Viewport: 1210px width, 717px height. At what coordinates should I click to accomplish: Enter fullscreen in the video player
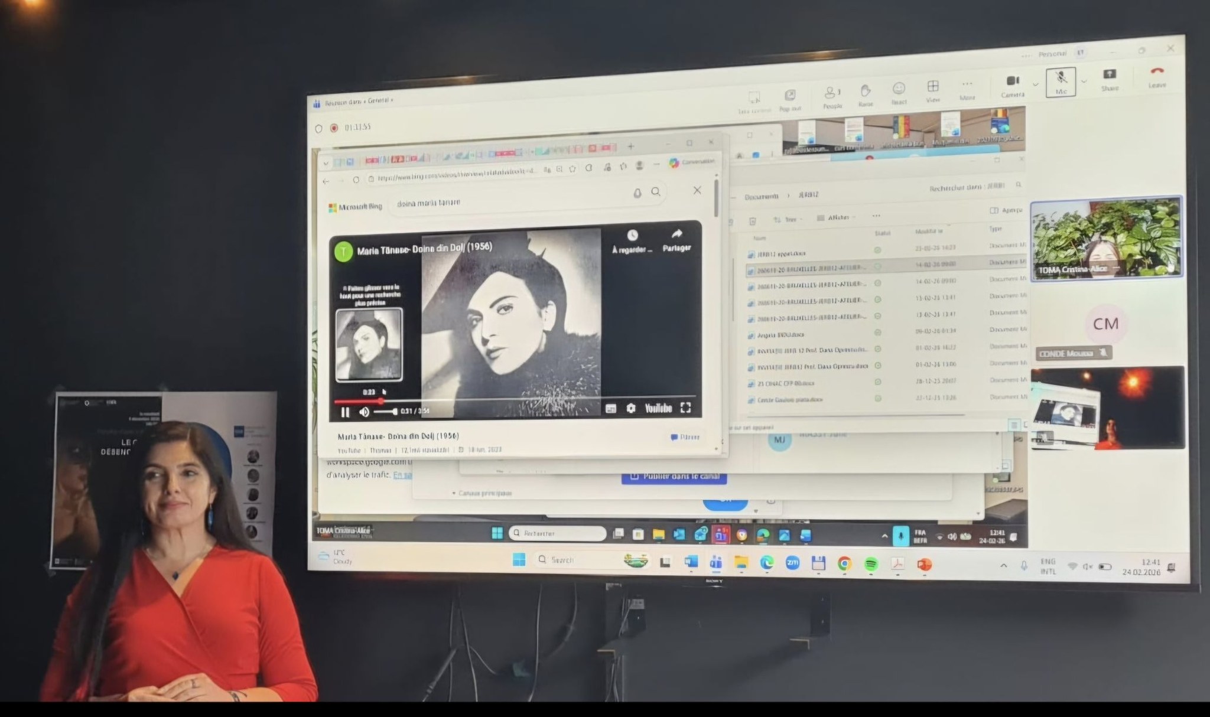[685, 408]
